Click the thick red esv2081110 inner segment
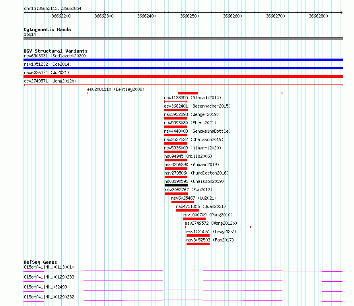Screen dimensions: 354x306 point(188,93)
